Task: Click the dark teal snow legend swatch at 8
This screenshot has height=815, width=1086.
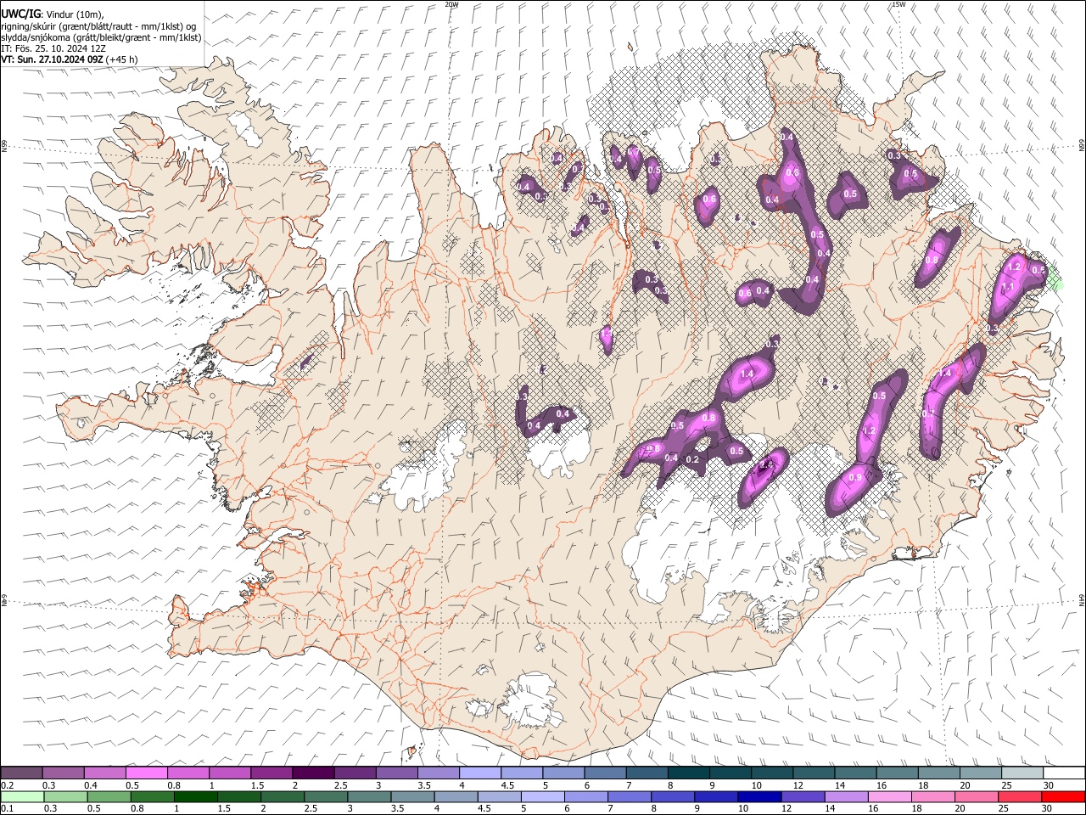Action: point(688,773)
